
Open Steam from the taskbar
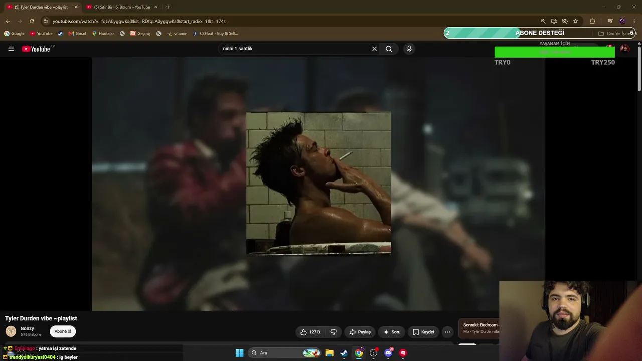coord(344,353)
